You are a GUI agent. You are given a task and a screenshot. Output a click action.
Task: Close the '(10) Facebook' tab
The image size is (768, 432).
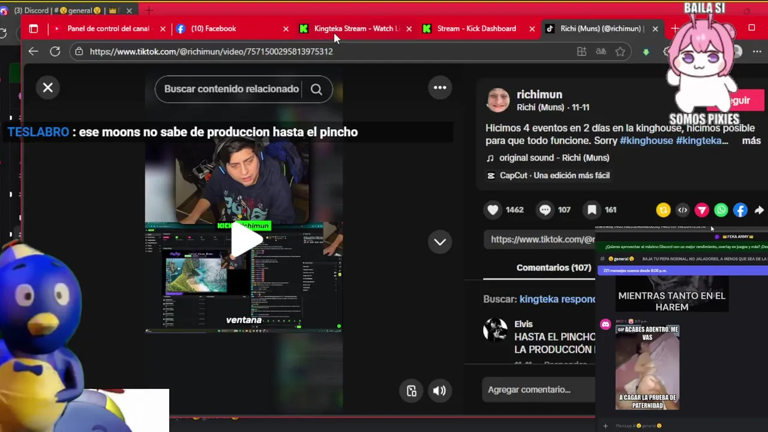(286, 29)
